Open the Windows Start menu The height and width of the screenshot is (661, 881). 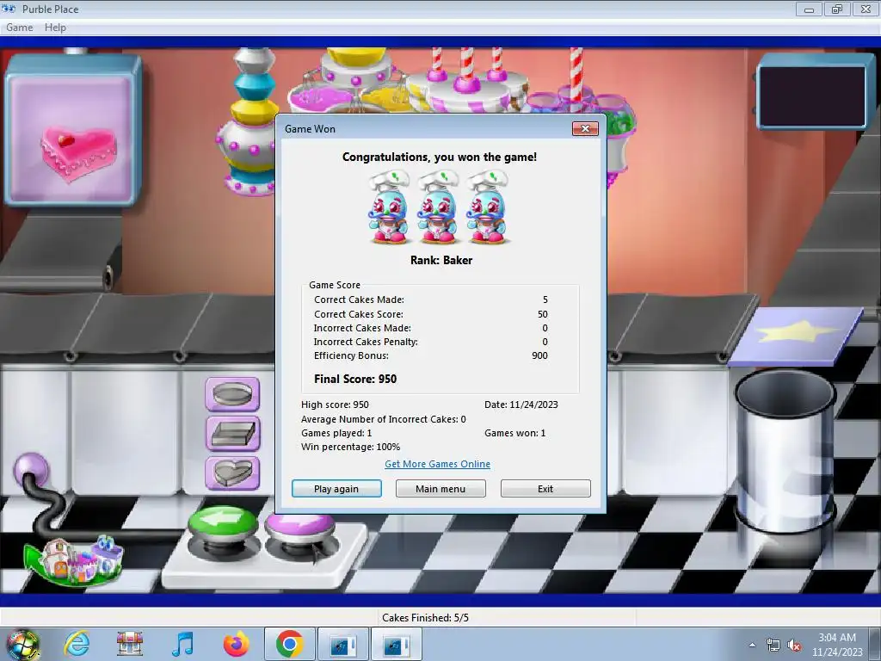point(22,644)
